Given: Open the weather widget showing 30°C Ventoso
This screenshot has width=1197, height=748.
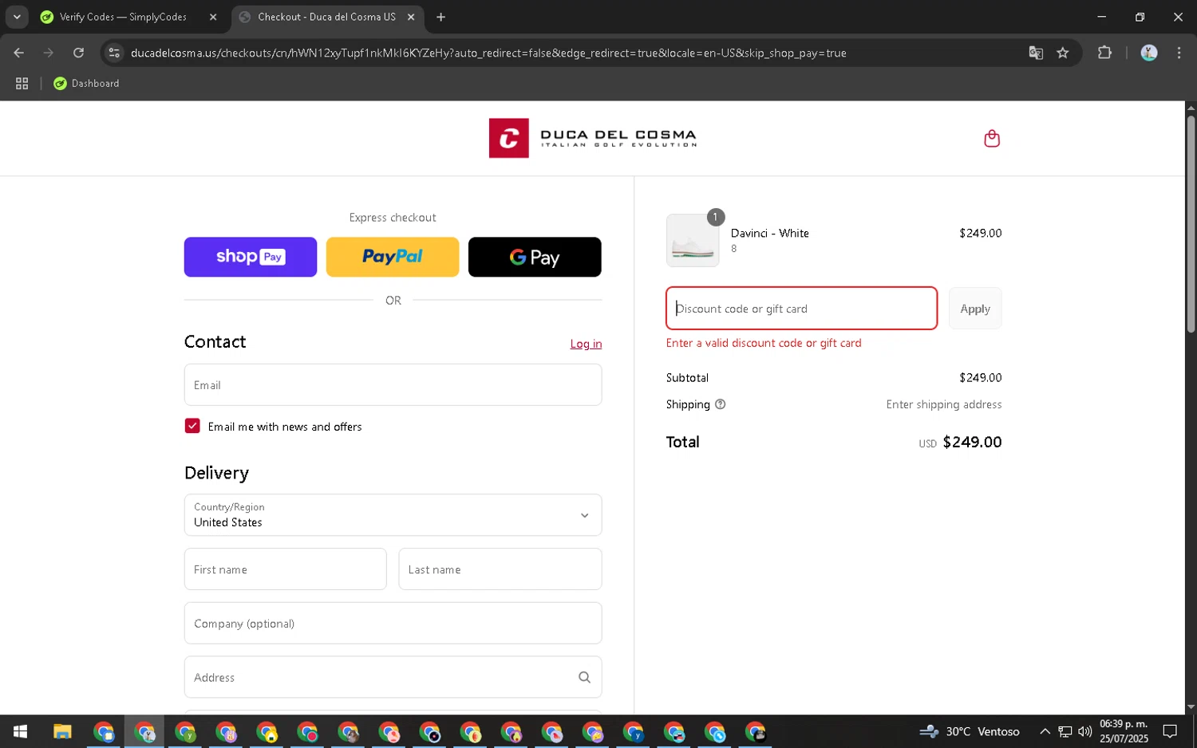Looking at the screenshot, I should point(970,731).
